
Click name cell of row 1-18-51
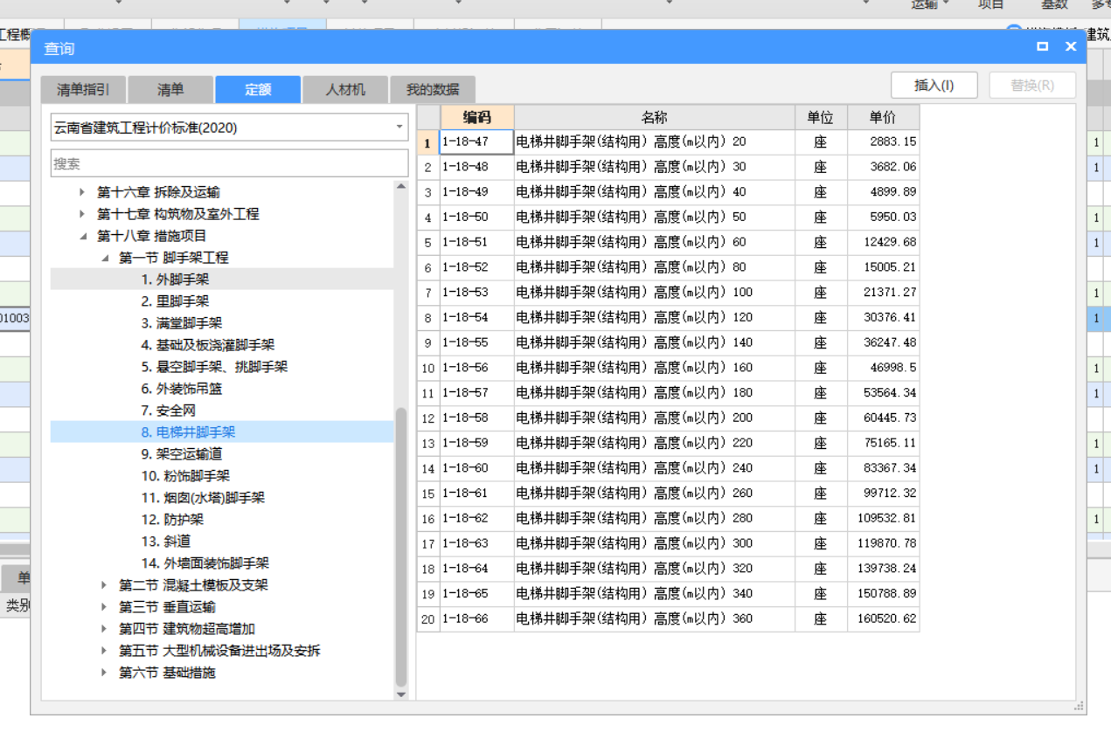tap(655, 242)
